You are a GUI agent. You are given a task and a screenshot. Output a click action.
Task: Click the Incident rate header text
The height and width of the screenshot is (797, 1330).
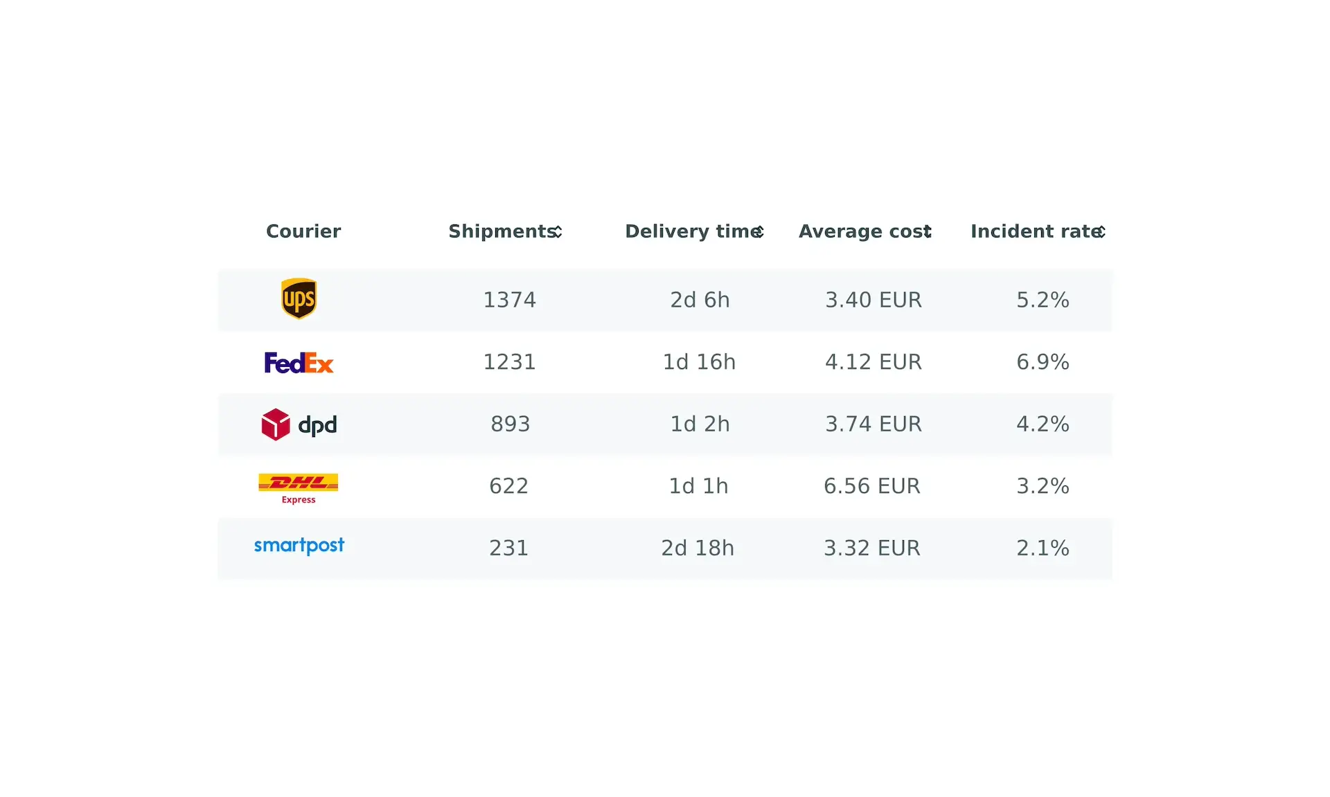pos(1034,231)
